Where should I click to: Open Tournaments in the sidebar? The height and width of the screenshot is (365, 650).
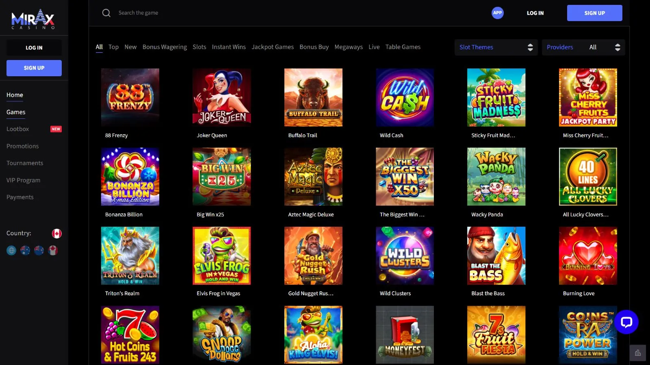click(25, 163)
